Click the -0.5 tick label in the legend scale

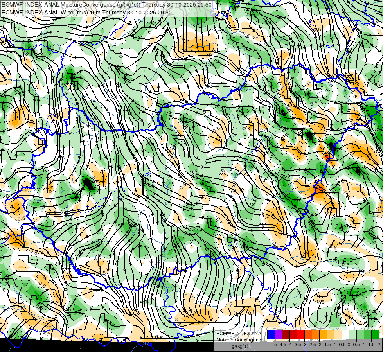[342, 345]
